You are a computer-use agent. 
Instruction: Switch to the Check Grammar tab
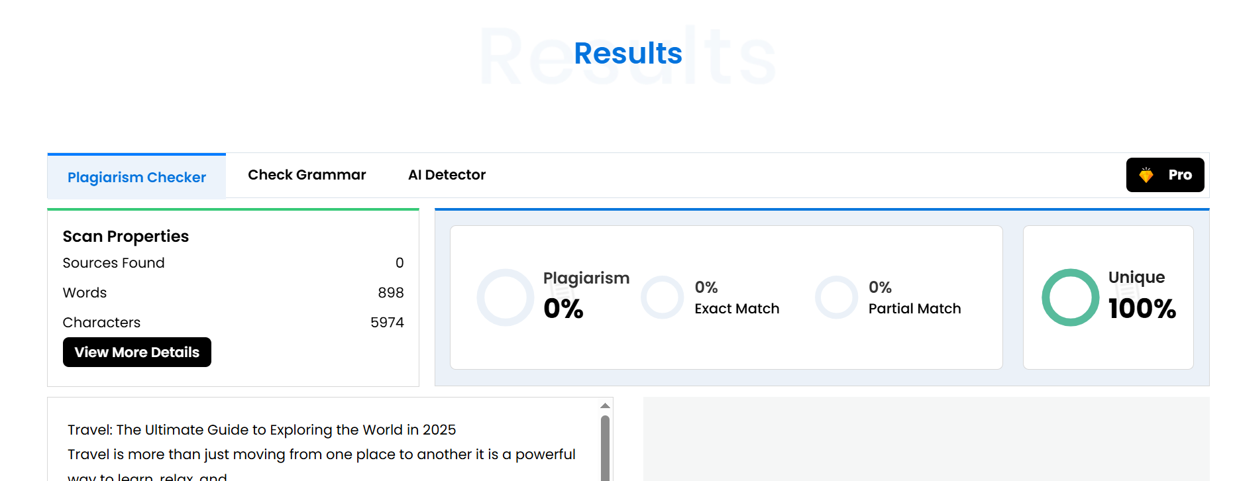coord(307,175)
